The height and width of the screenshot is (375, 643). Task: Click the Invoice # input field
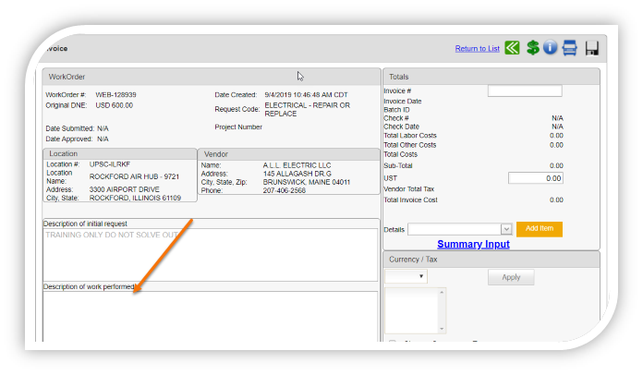(525, 91)
